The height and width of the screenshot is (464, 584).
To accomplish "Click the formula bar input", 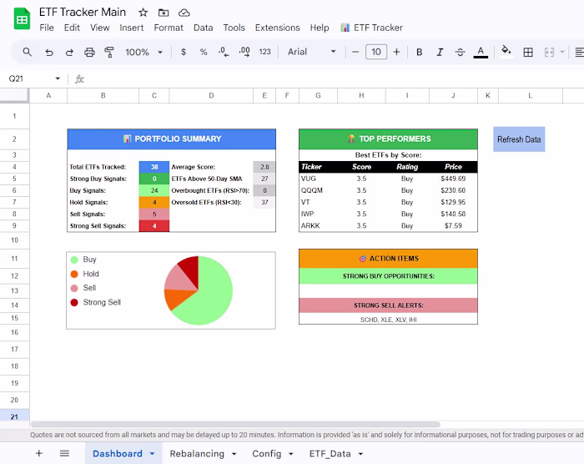I will tap(335, 78).
